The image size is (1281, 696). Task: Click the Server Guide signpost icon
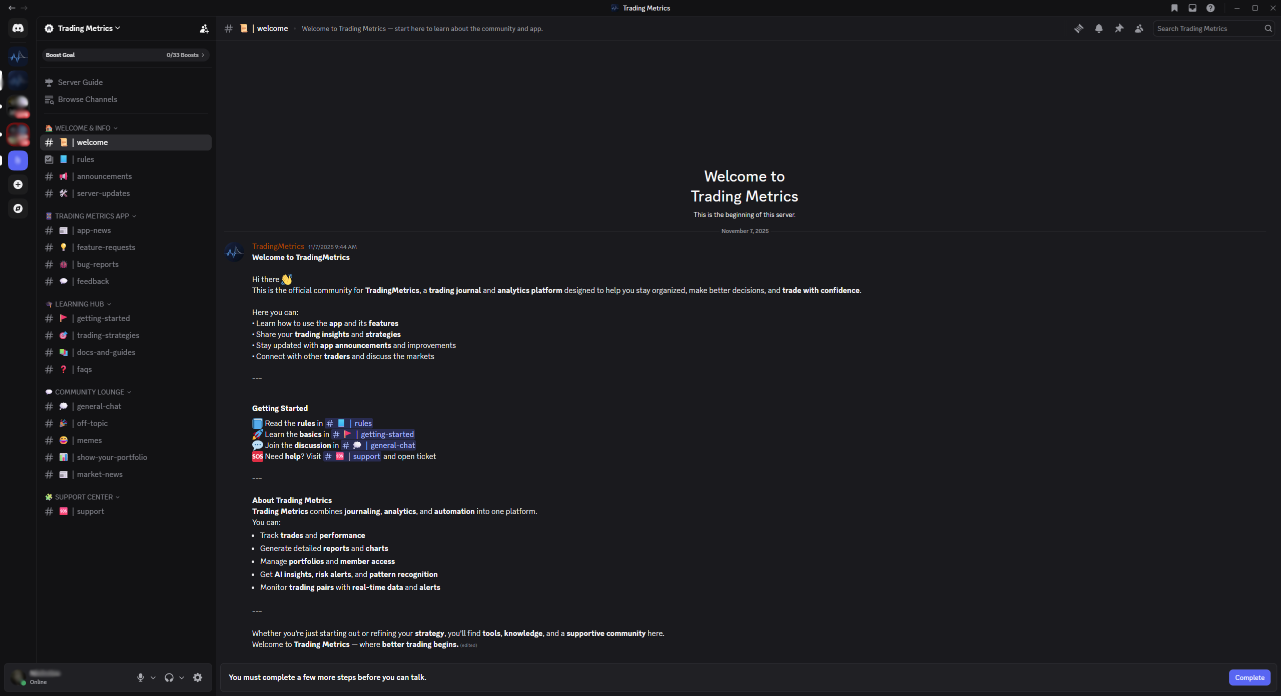point(49,82)
